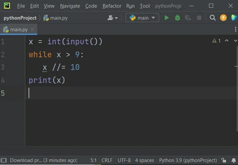Screen dimensions: 238x165
Task: Open the main run configuration dropdown
Action: (x=142, y=18)
